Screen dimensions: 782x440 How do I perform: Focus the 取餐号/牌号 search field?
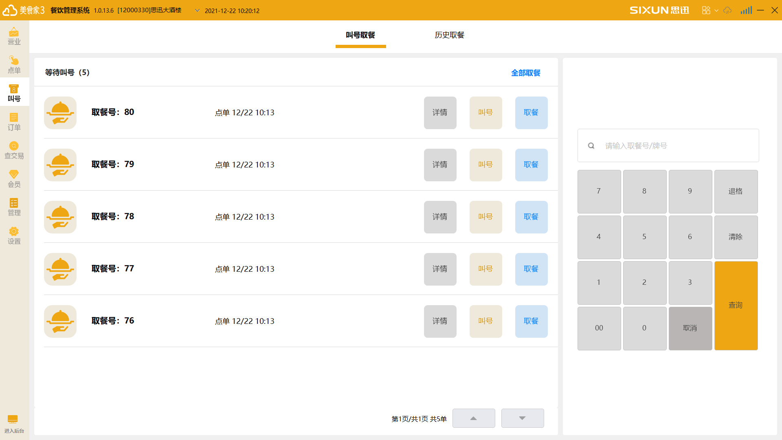[676, 145]
